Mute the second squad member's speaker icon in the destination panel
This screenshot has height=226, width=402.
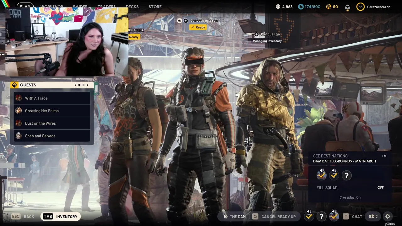click(334, 171)
